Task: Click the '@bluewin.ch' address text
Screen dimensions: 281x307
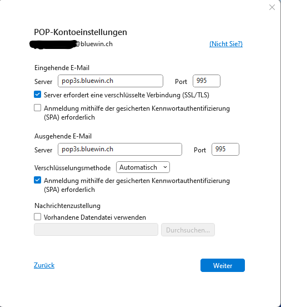Action: 94,44
